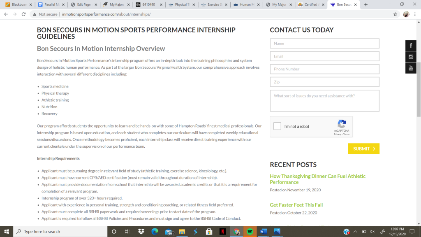Open the Facebook social sidebar icon
The image size is (421, 237).
coord(411,46)
